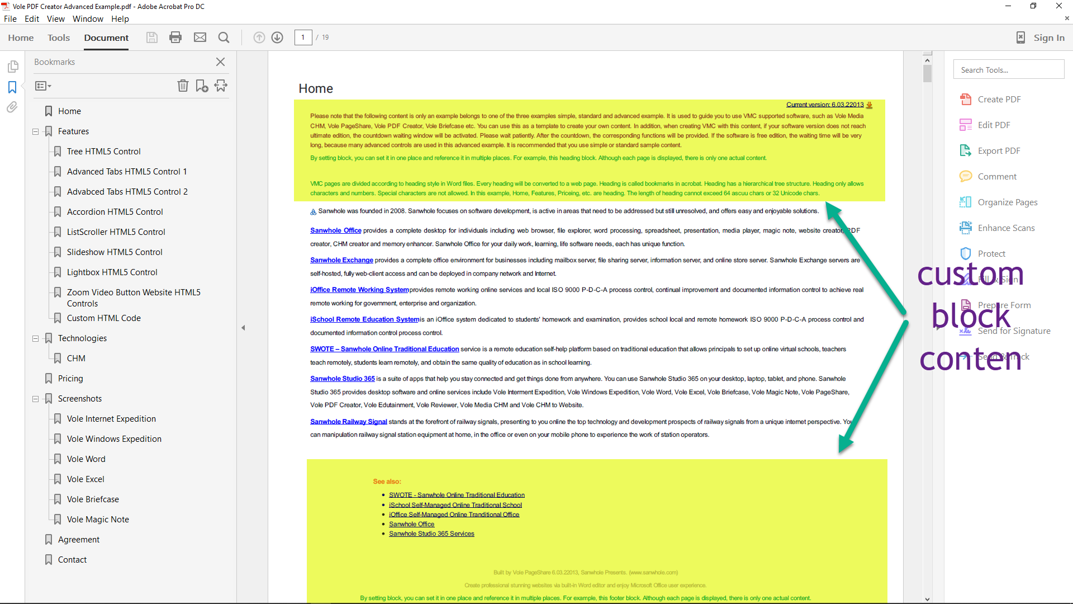Open Enhance Scans tool
Viewport: 1073px width, 604px height.
997,228
